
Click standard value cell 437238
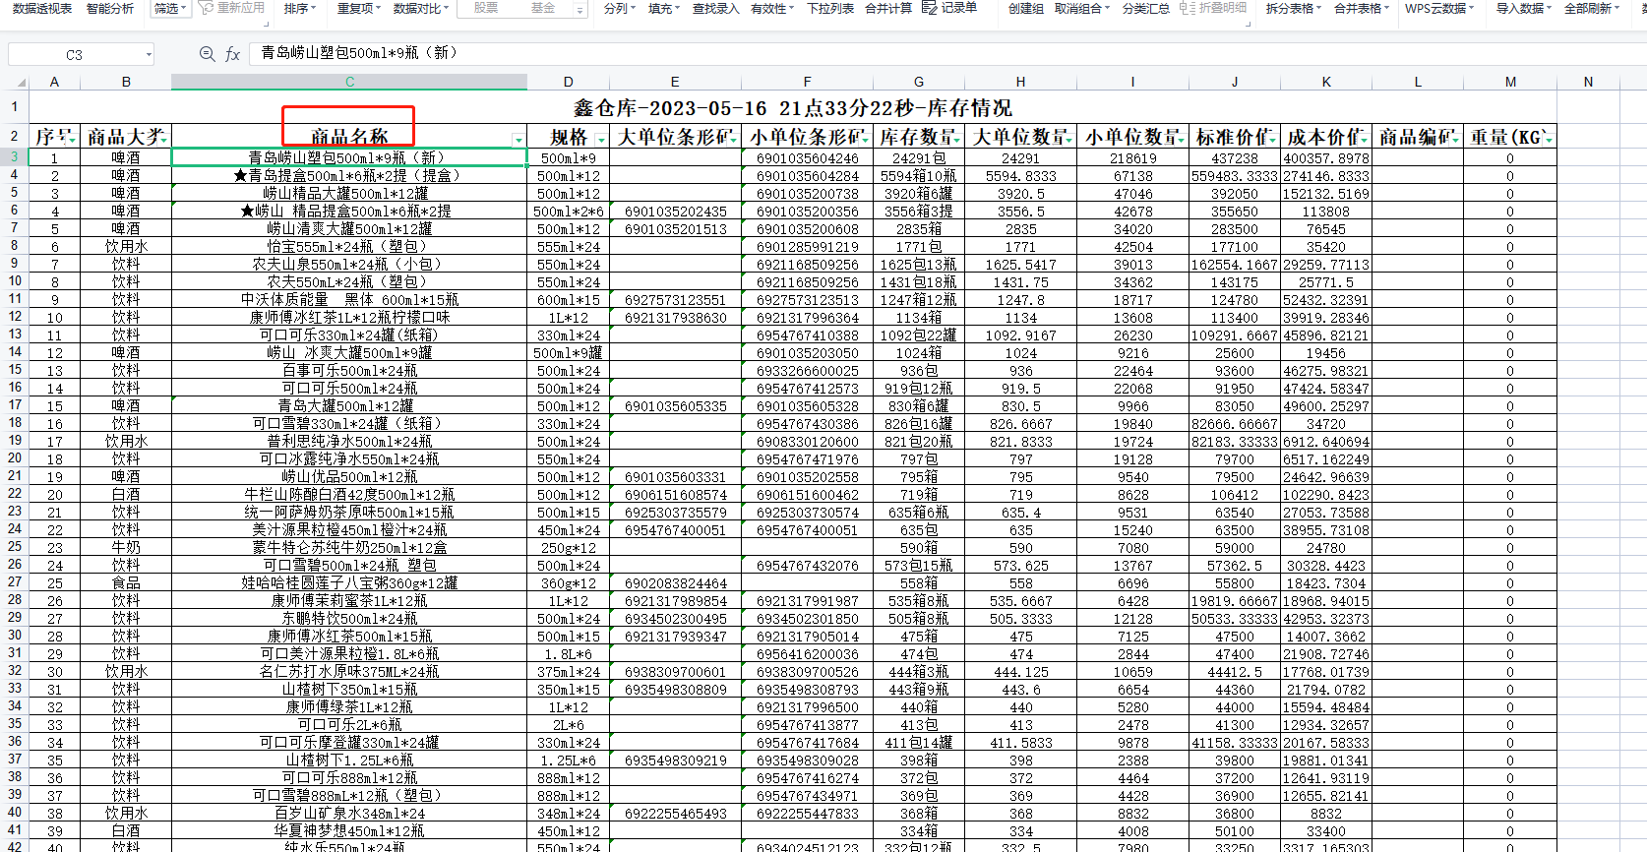pyautogui.click(x=1234, y=157)
